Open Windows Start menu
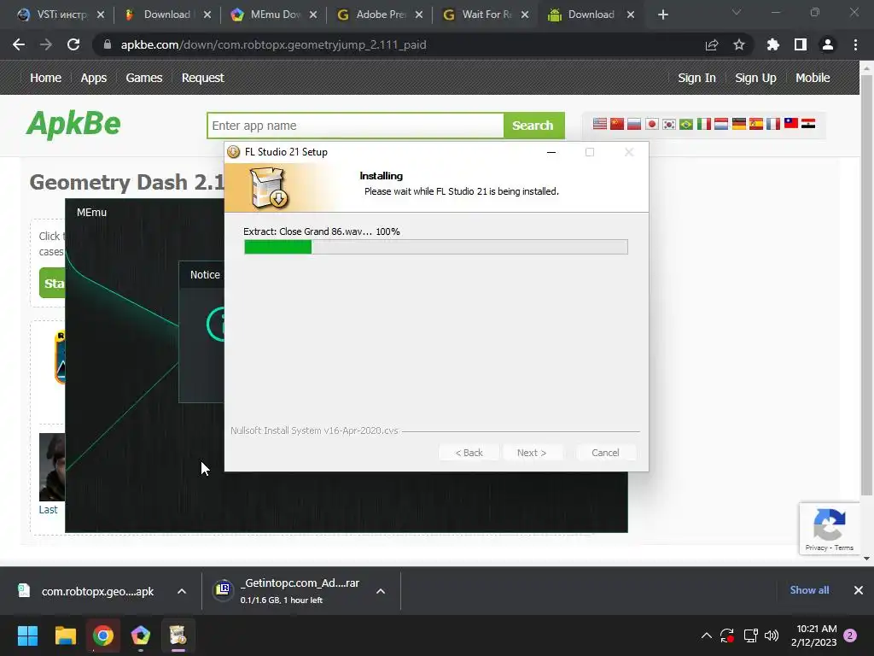 (27, 635)
